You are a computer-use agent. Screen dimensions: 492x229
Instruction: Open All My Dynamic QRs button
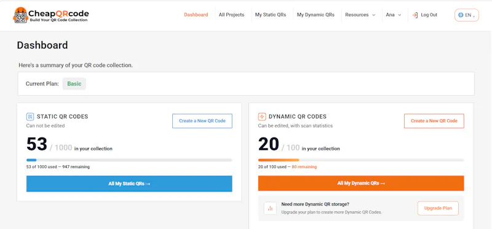pos(361,184)
